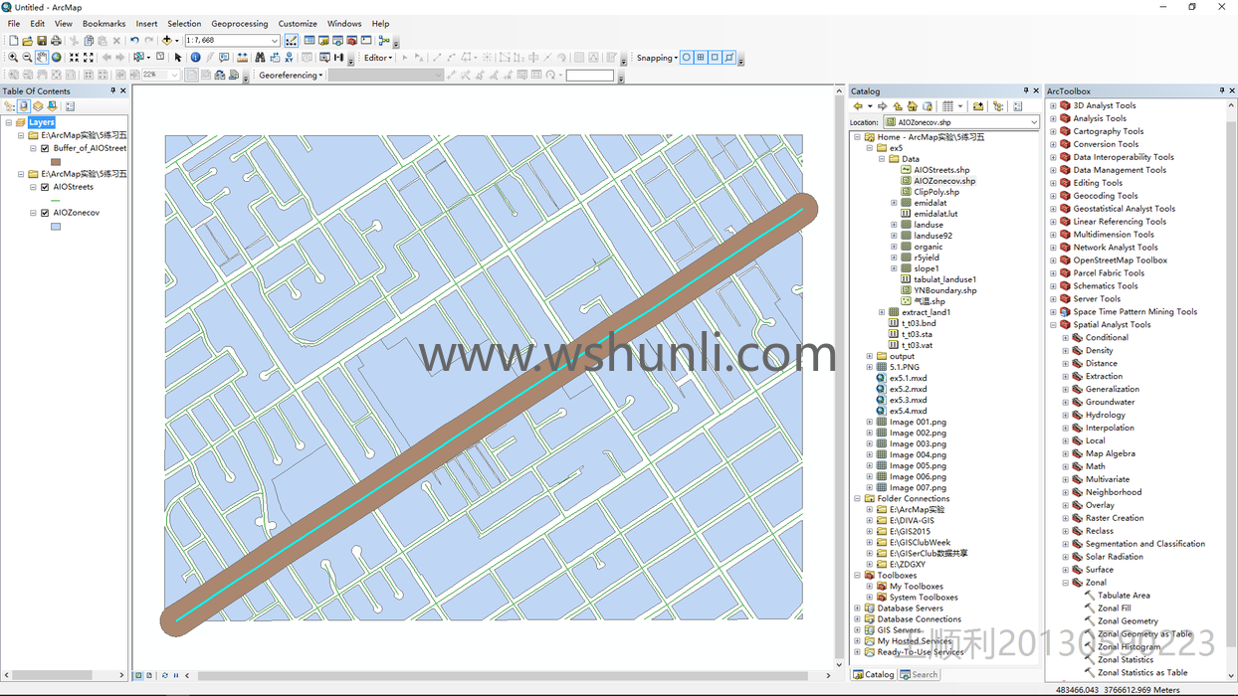Open the Geoprocessing menu
This screenshot has width=1238, height=696.
[240, 24]
